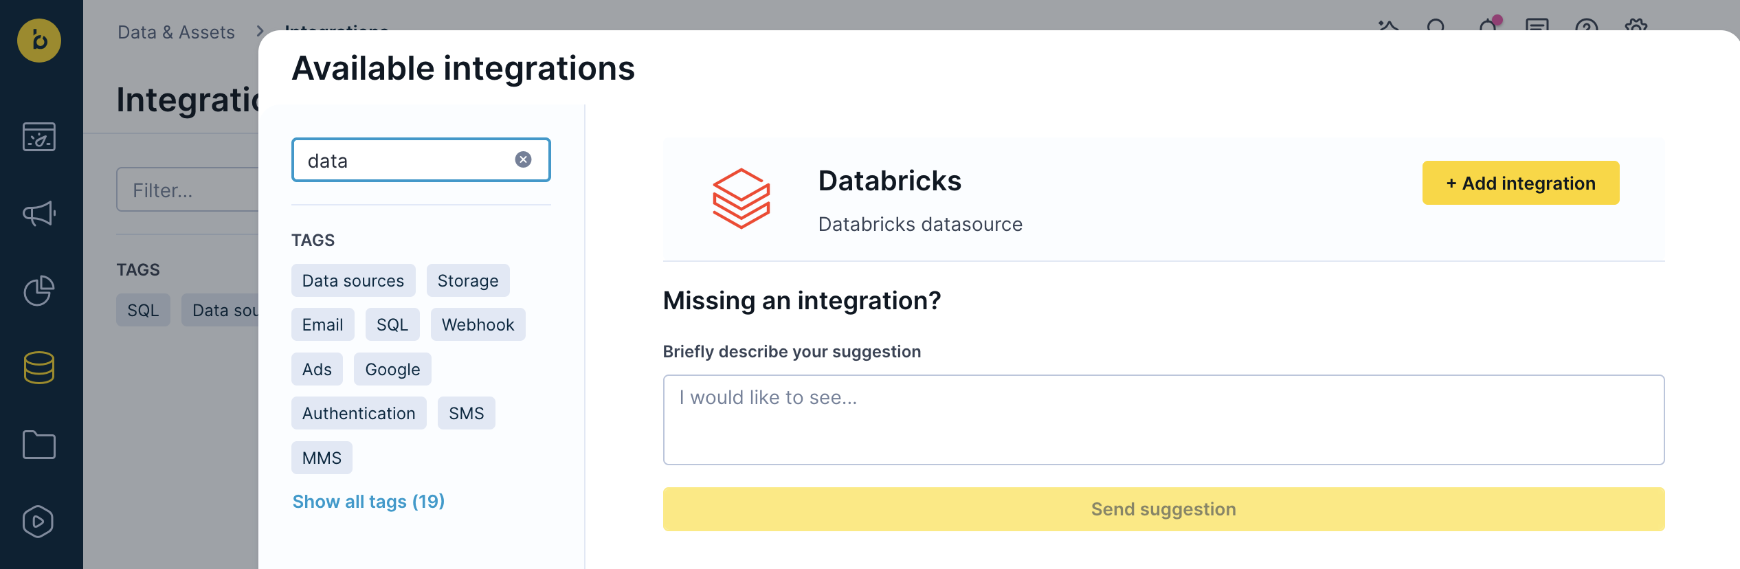The width and height of the screenshot is (1740, 569).
Task: Filter by the Authentication tag
Action: point(359,413)
